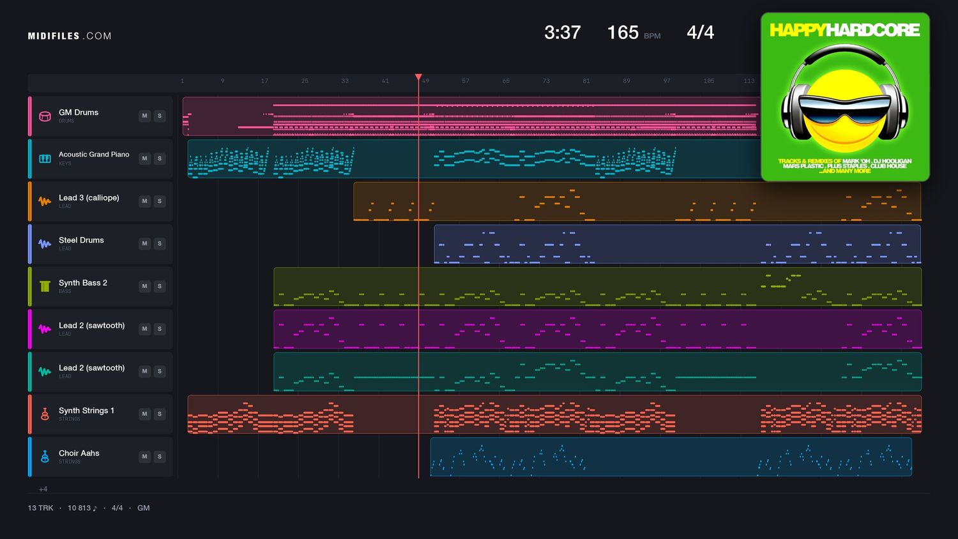958x539 pixels.
Task: Click the magenta Lead 2 (sawtooth) waveform icon
Action: click(45, 329)
